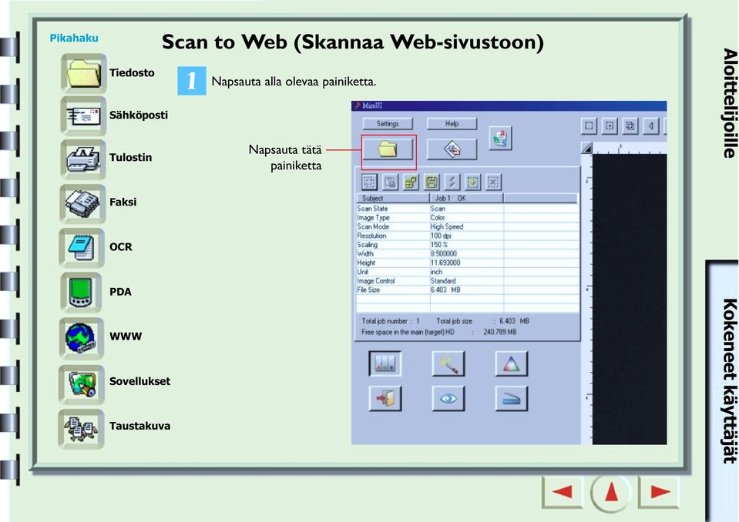
Task: Open the WWW globe shortcut icon
Action: pos(81,337)
